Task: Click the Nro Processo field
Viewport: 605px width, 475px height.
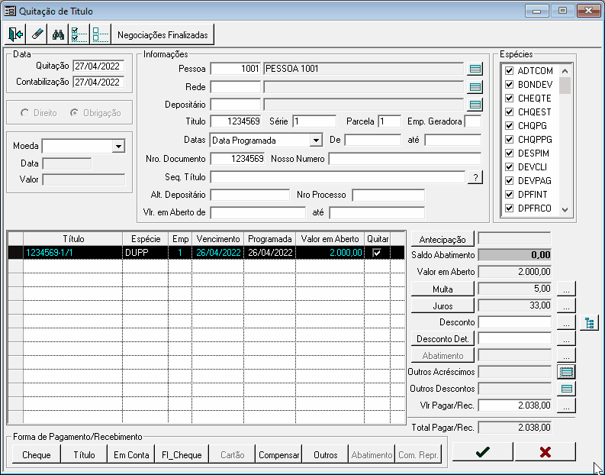Action: [x=388, y=195]
